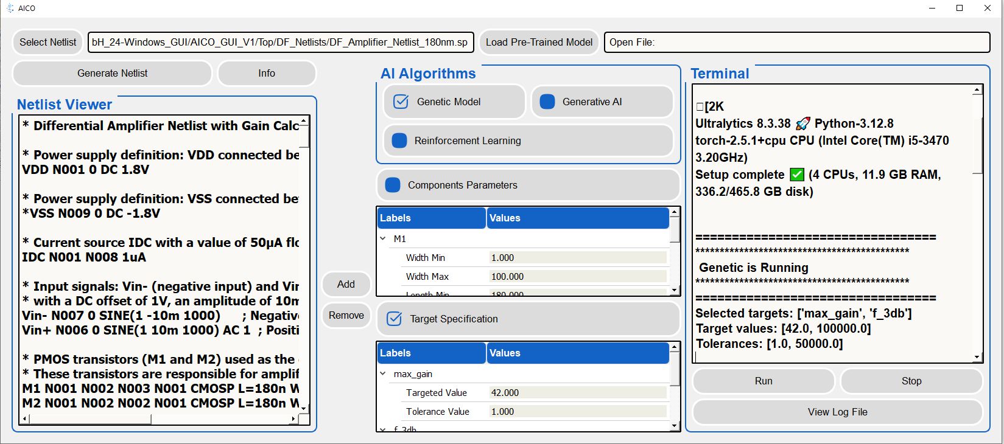Click Netlist Viewer scroll-up arrow
Image resolution: width=1004 pixels, height=444 pixels.
pos(304,121)
